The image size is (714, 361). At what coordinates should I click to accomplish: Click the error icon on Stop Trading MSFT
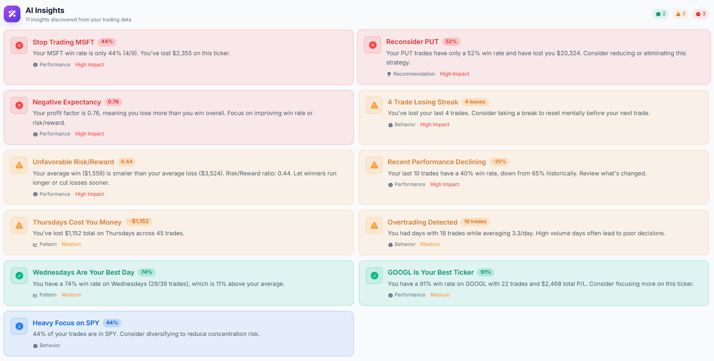click(x=19, y=45)
